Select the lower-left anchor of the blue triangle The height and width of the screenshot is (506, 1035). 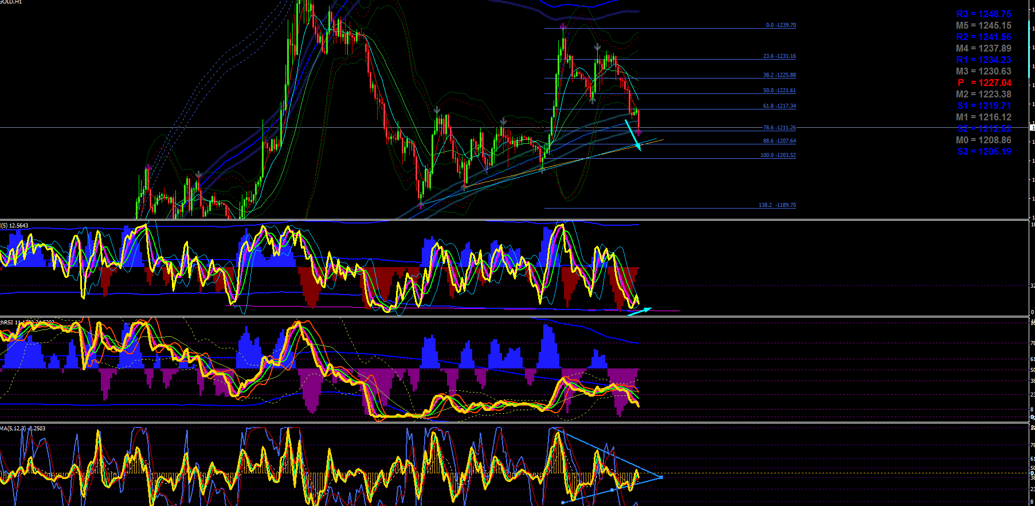563,503
